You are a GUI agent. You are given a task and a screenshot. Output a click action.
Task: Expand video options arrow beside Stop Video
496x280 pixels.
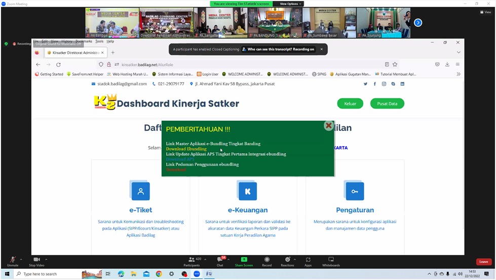[x=46, y=259]
